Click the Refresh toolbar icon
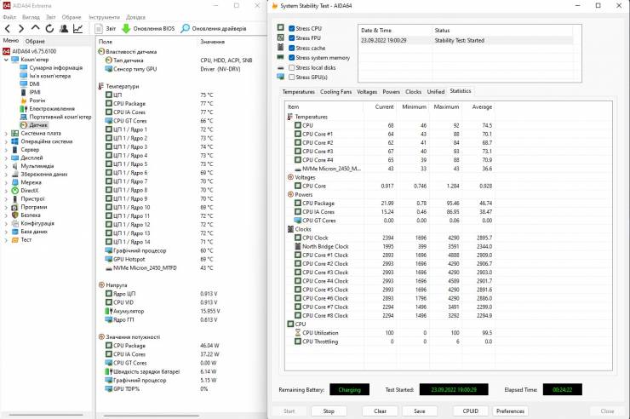Viewport: 630px width, 419px height. 49,28
